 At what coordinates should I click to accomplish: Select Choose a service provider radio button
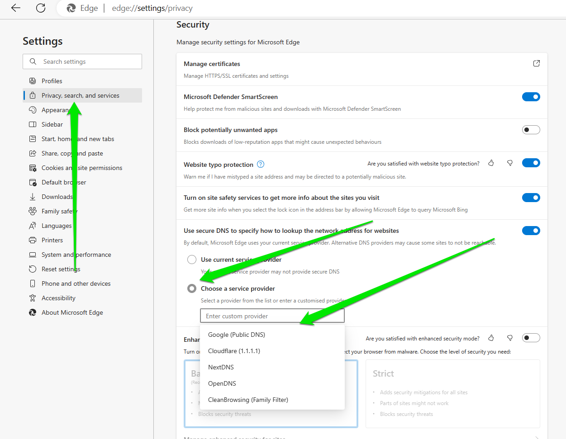[192, 288]
